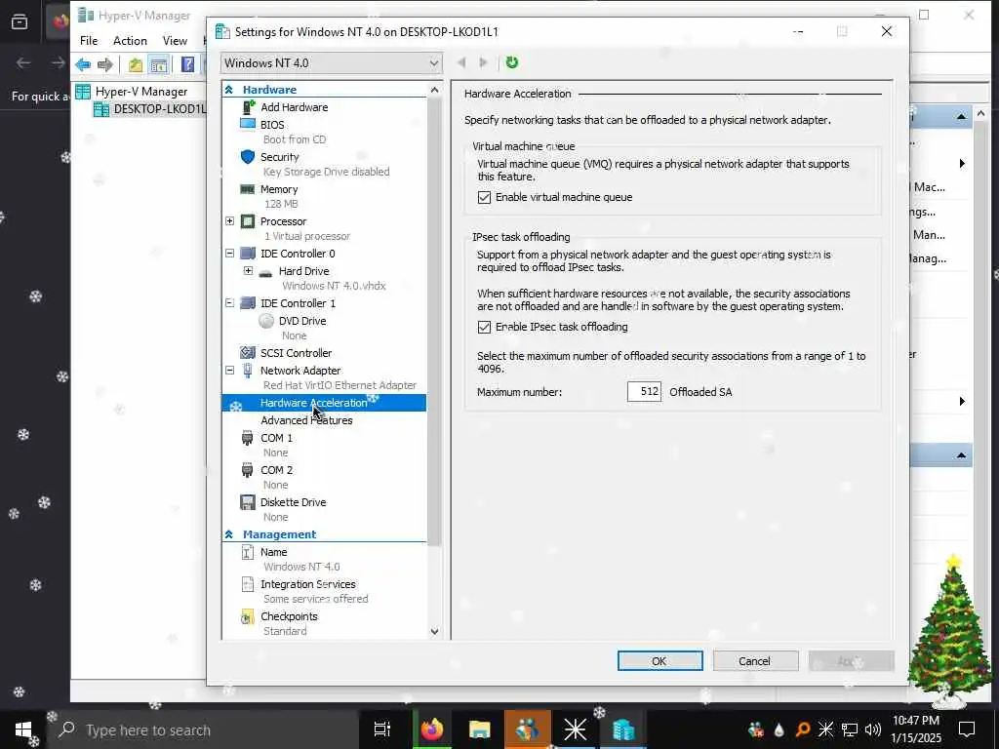Select the Integration Services icon

tap(248, 584)
